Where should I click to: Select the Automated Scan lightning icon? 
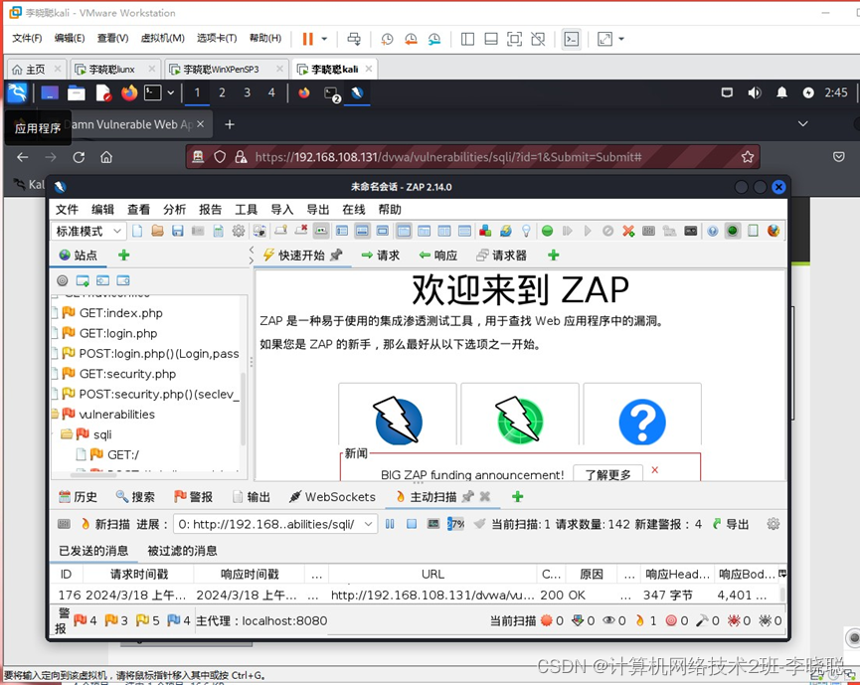coord(397,421)
